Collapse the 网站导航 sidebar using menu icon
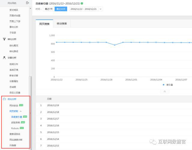Screen dimensions: 192x150 27,3
